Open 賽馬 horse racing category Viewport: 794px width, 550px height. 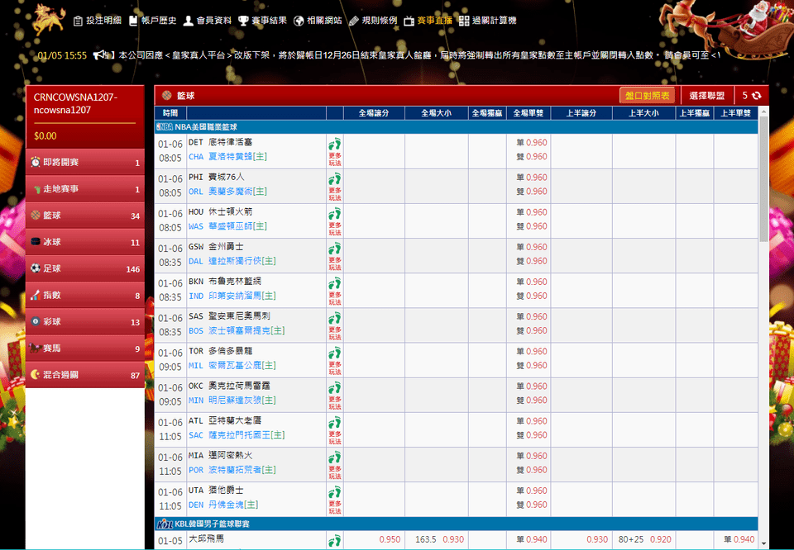84,348
